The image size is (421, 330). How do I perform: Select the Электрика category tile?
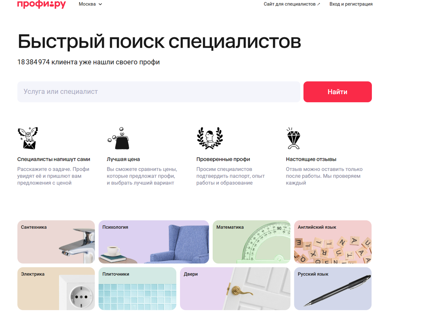coord(56,289)
